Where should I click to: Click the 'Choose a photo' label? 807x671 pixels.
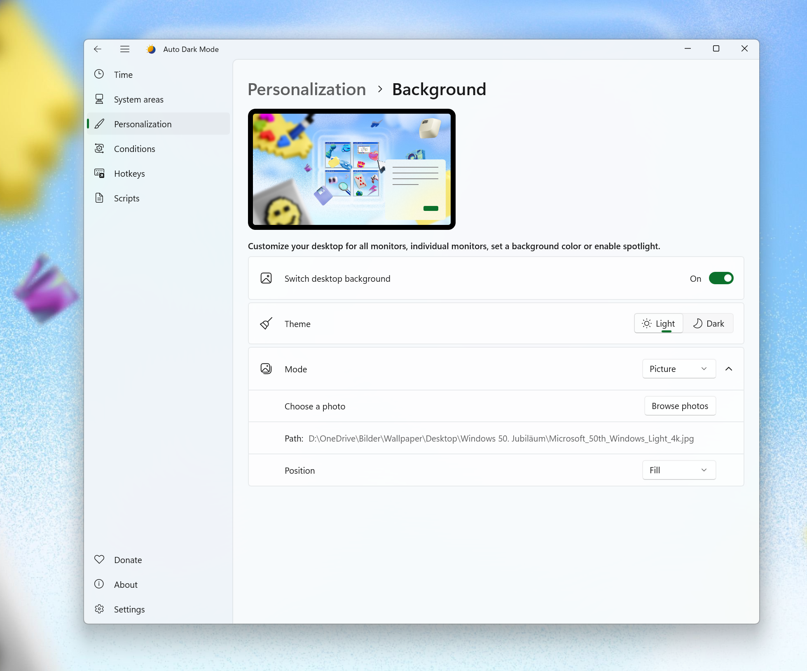315,406
